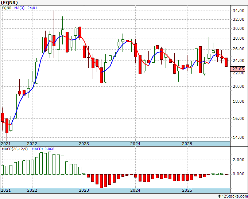The image size is (248, 199).
Task: Click the 2024 marker on price timeline
Action: (135, 144)
